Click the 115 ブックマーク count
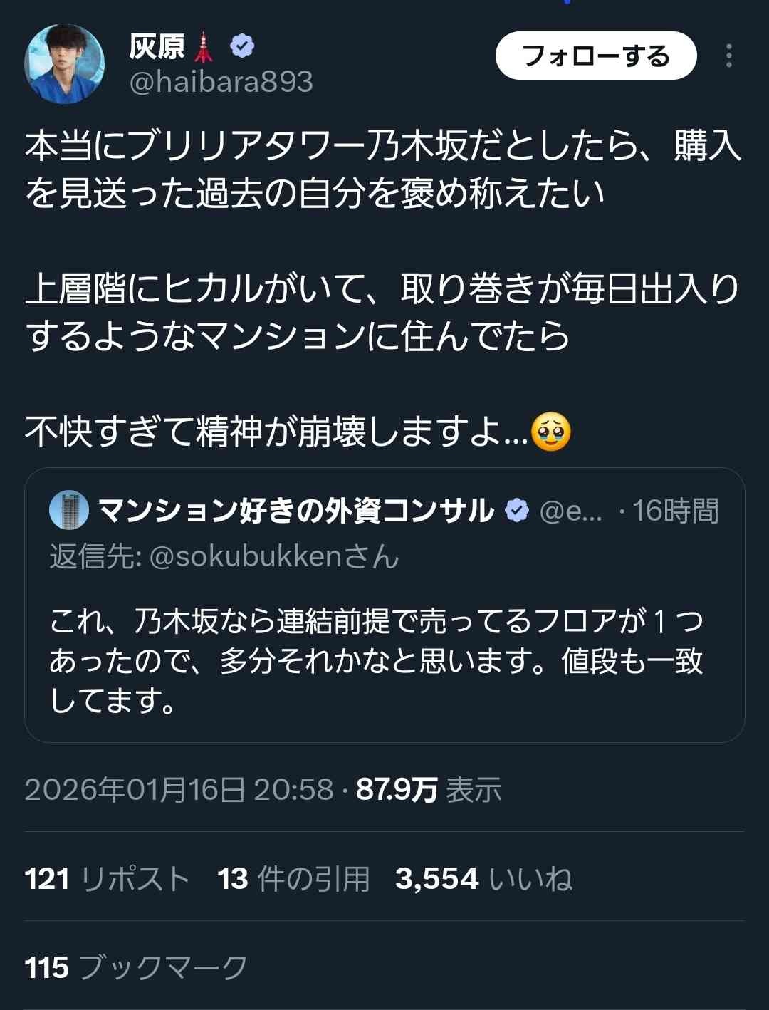This screenshot has width=769, height=1010. (x=135, y=968)
